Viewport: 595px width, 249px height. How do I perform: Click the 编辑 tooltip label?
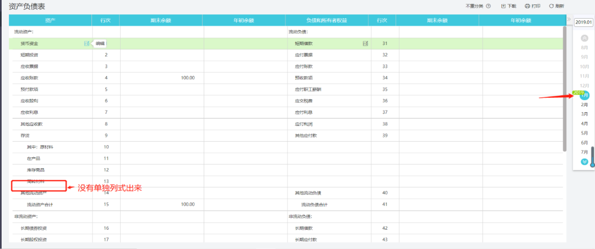click(100, 43)
